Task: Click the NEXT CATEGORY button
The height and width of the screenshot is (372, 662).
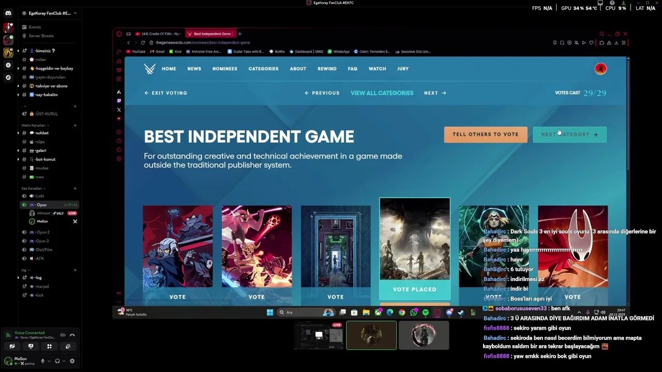Action: pos(569,134)
